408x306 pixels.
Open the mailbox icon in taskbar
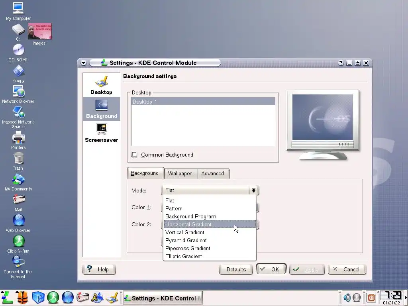pos(82,297)
